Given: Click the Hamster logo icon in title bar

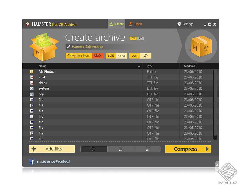Looking at the screenshot, I should point(28,24).
